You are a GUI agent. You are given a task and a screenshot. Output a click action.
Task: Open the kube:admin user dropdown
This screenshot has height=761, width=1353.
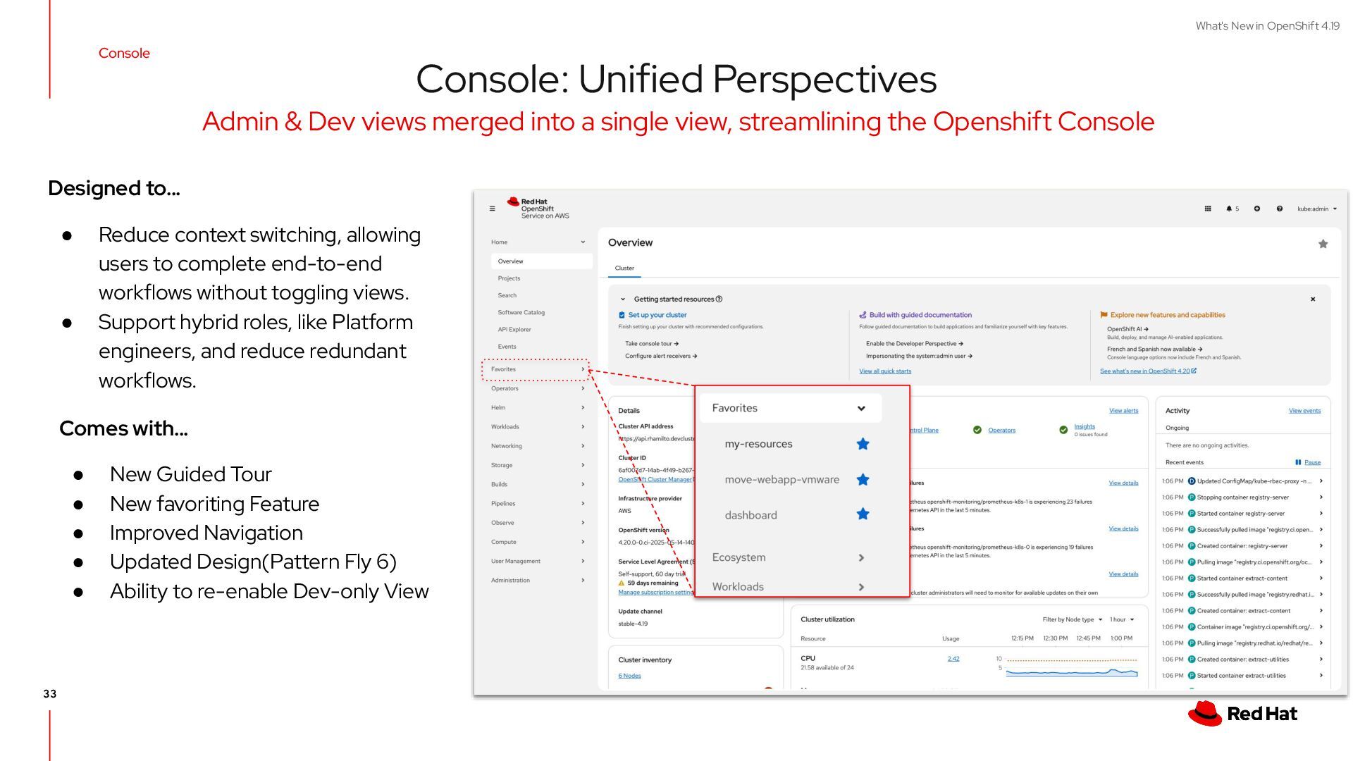pyautogui.click(x=1317, y=209)
